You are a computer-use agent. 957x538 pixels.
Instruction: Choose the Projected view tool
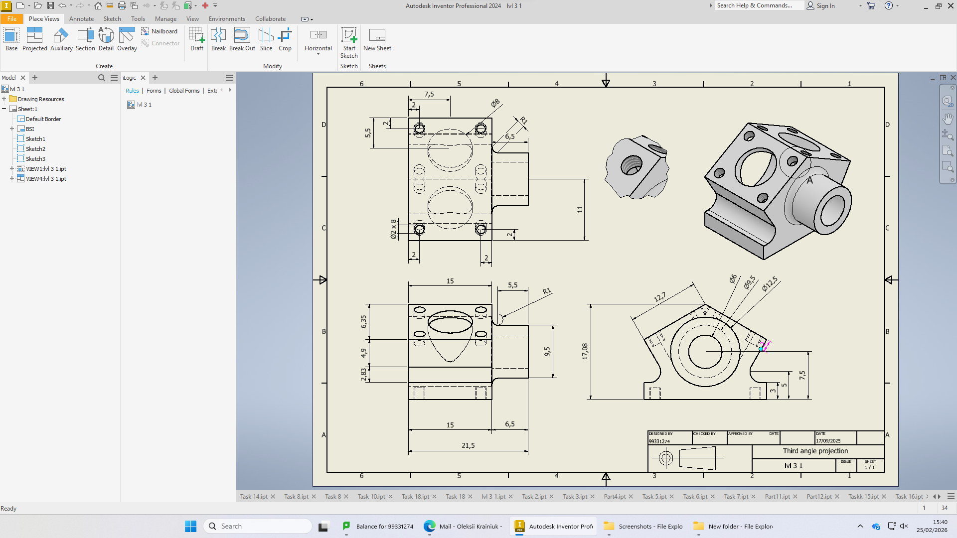34,39
